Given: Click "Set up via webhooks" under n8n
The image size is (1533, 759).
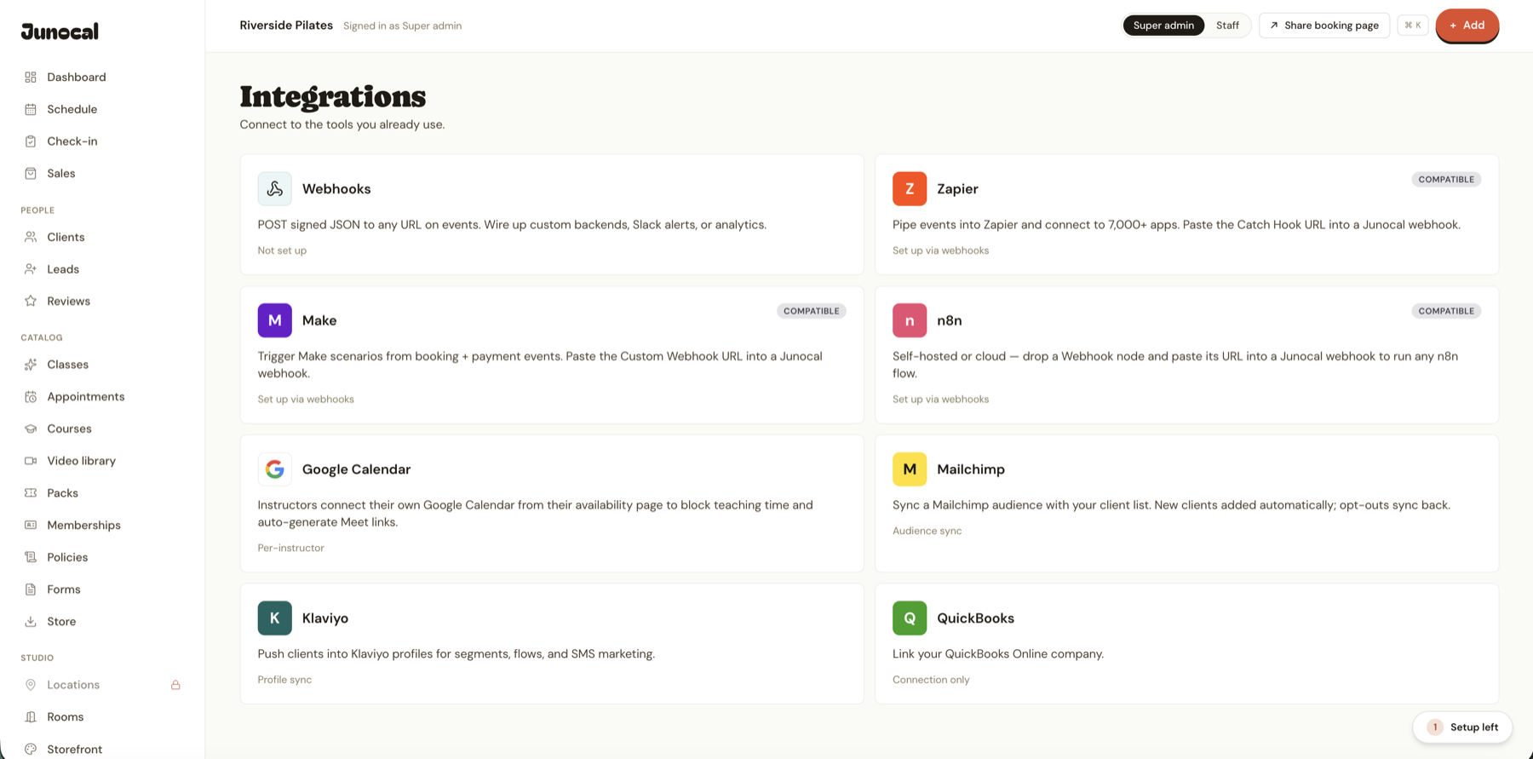Looking at the screenshot, I should [940, 400].
